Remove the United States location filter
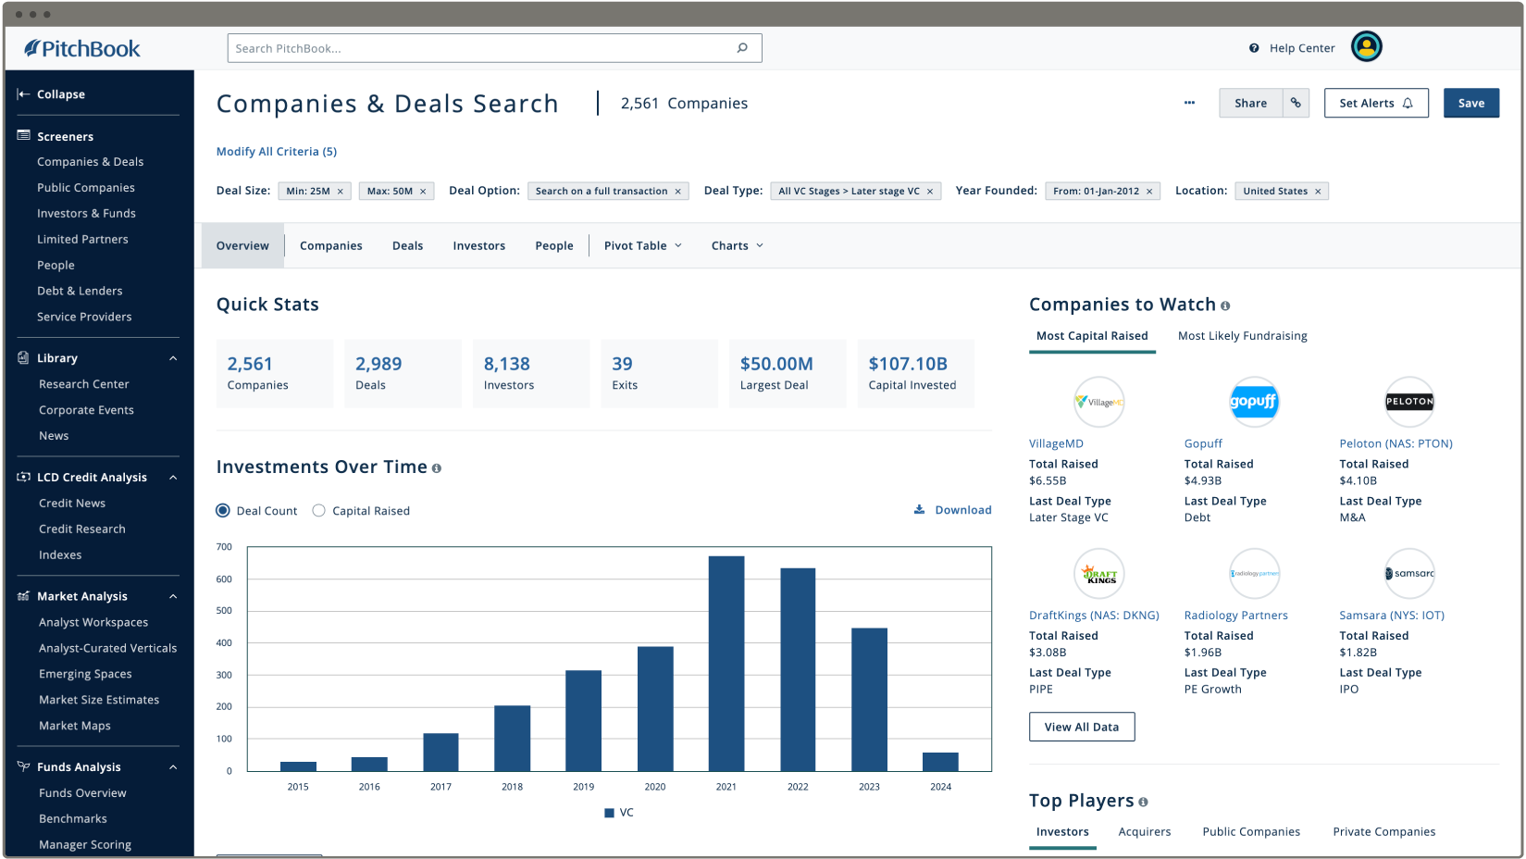This screenshot has width=1526, height=859. (x=1318, y=192)
